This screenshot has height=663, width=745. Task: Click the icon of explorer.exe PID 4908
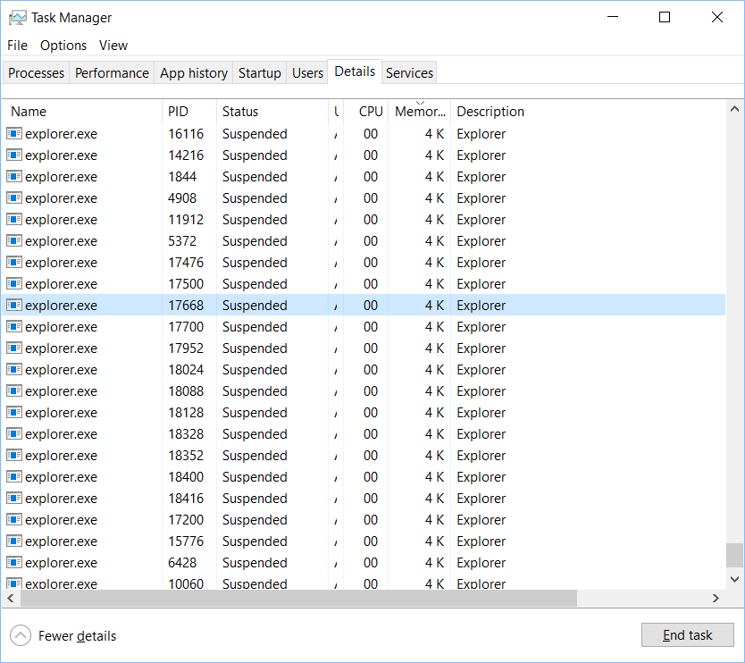point(14,198)
